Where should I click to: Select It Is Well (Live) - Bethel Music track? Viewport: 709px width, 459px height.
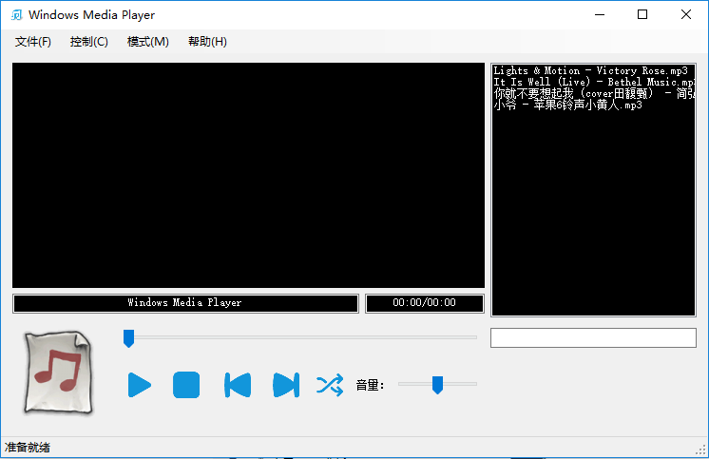[593, 82]
